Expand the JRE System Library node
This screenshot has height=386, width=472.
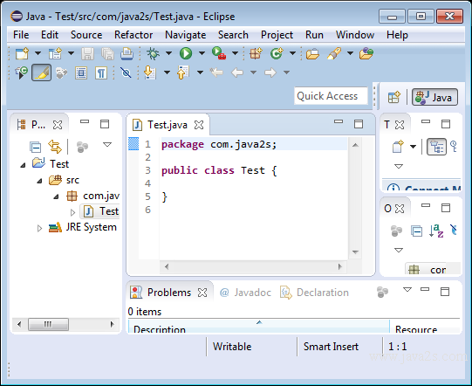tap(39, 229)
